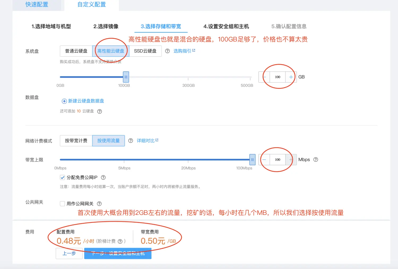Open help icon next to 详细对比
Image resolution: width=398 pixels, height=269 pixels.
point(131,141)
